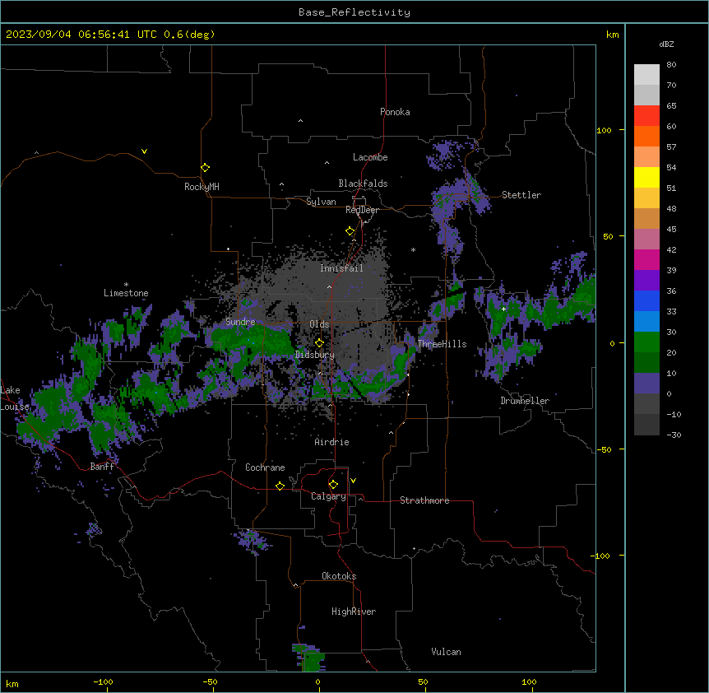Image resolution: width=709 pixels, height=693 pixels.
Task: Click the HighRiver label
Action: click(x=354, y=612)
